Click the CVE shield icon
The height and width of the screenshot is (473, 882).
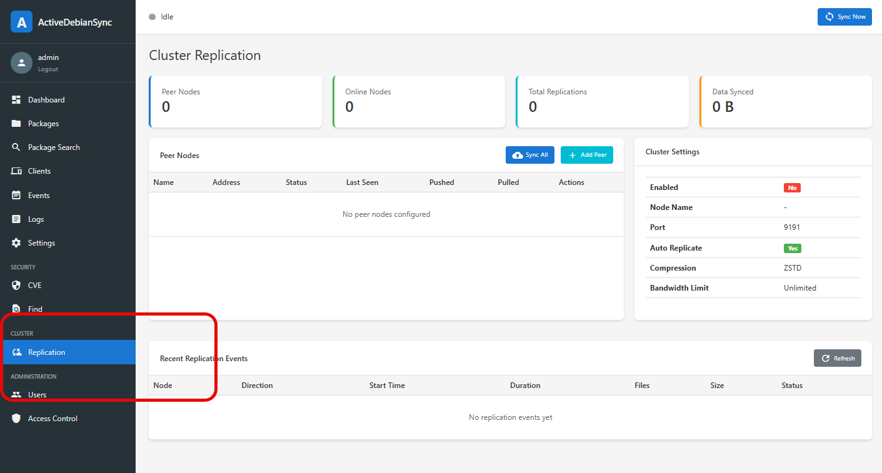(x=16, y=286)
